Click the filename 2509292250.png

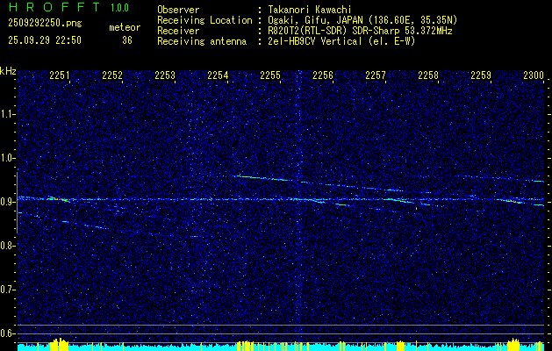[45, 24]
